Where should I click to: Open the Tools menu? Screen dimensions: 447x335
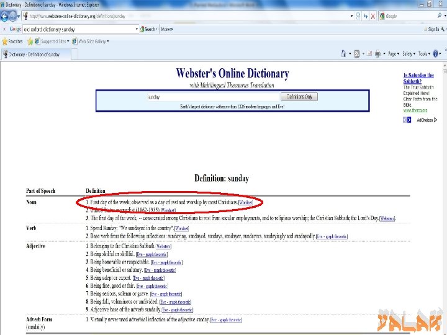click(424, 53)
